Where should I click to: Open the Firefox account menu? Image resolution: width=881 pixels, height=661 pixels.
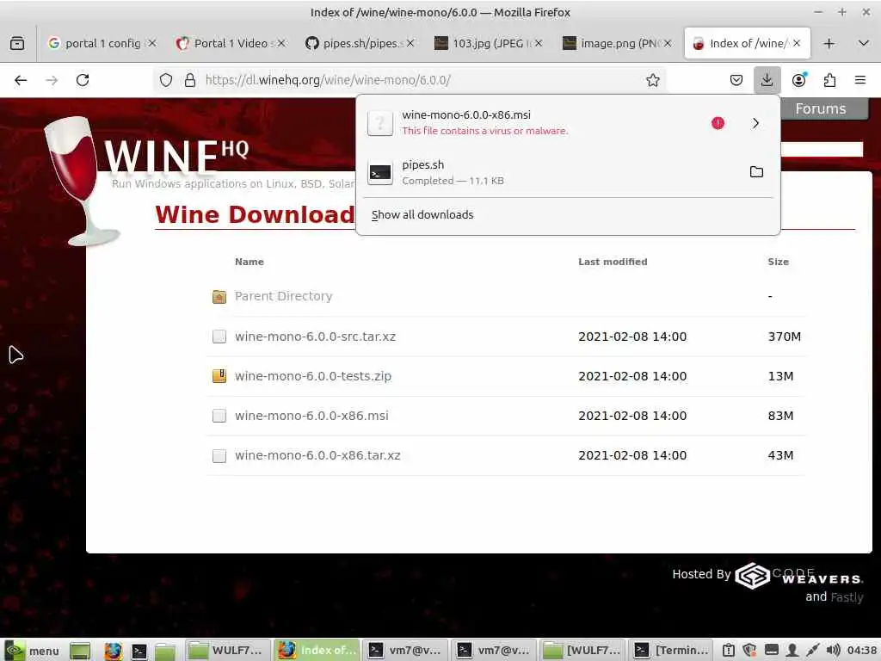pos(798,80)
